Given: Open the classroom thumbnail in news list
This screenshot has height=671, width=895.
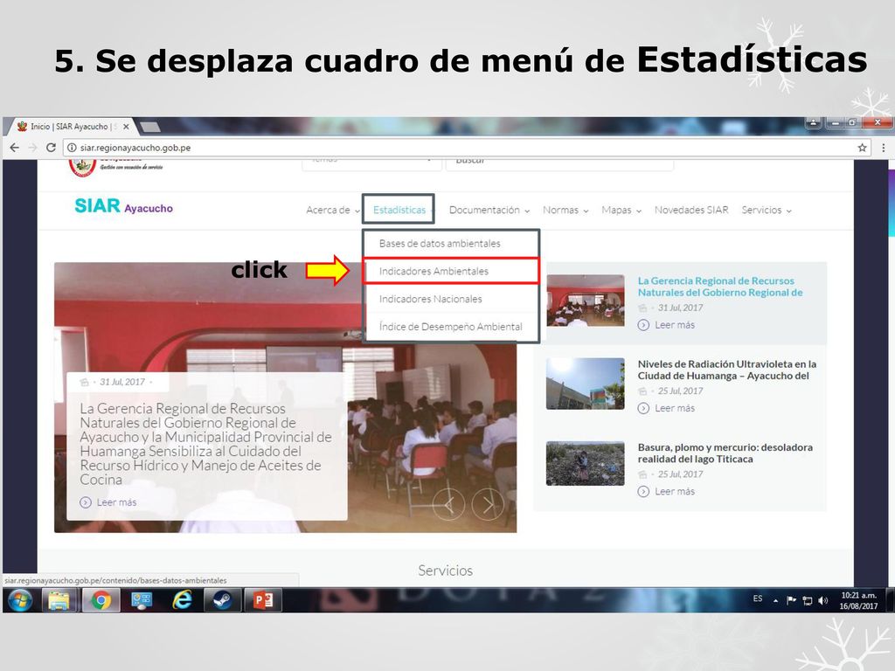Looking at the screenshot, I should click(585, 301).
